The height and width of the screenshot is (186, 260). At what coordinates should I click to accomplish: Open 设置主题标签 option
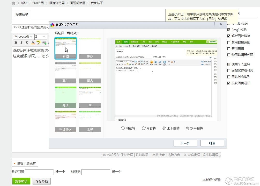pyautogui.click(x=25, y=163)
